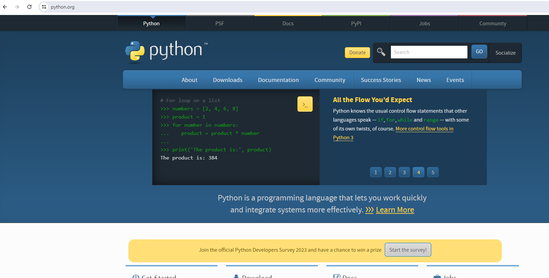Show slide 3 of the code carousel

(405, 172)
